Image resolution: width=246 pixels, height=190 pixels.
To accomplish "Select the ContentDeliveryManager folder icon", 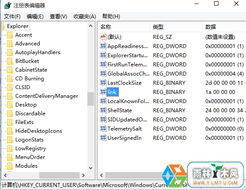I will (10, 96).
